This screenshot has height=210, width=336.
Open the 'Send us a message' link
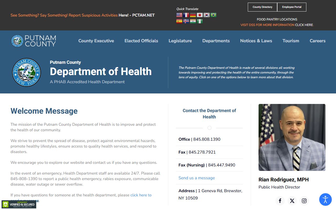(x=197, y=178)
